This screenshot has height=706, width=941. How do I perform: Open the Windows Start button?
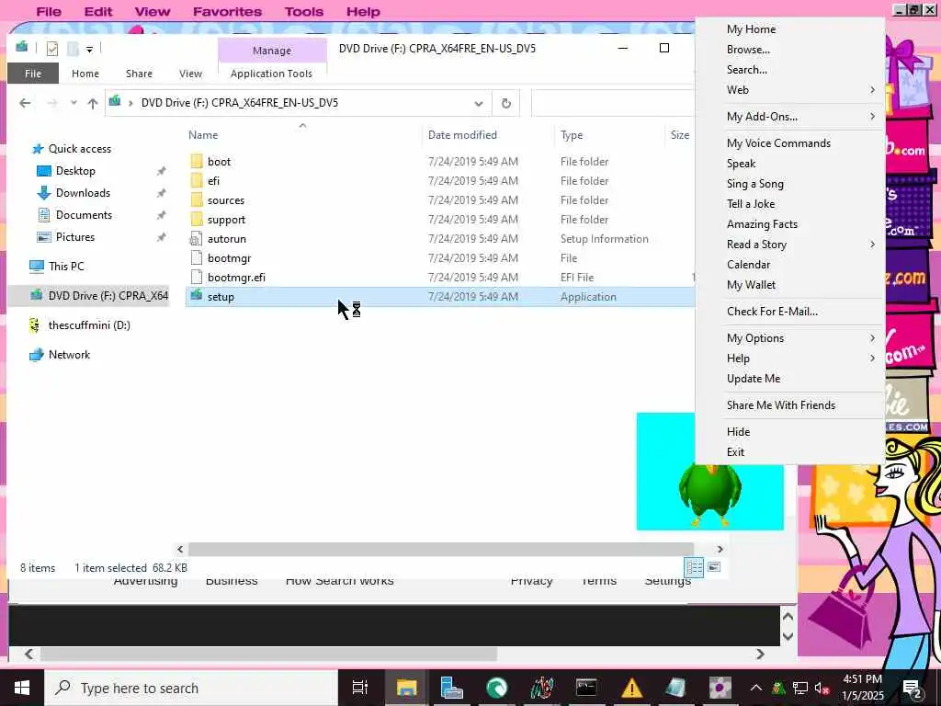coord(22,688)
